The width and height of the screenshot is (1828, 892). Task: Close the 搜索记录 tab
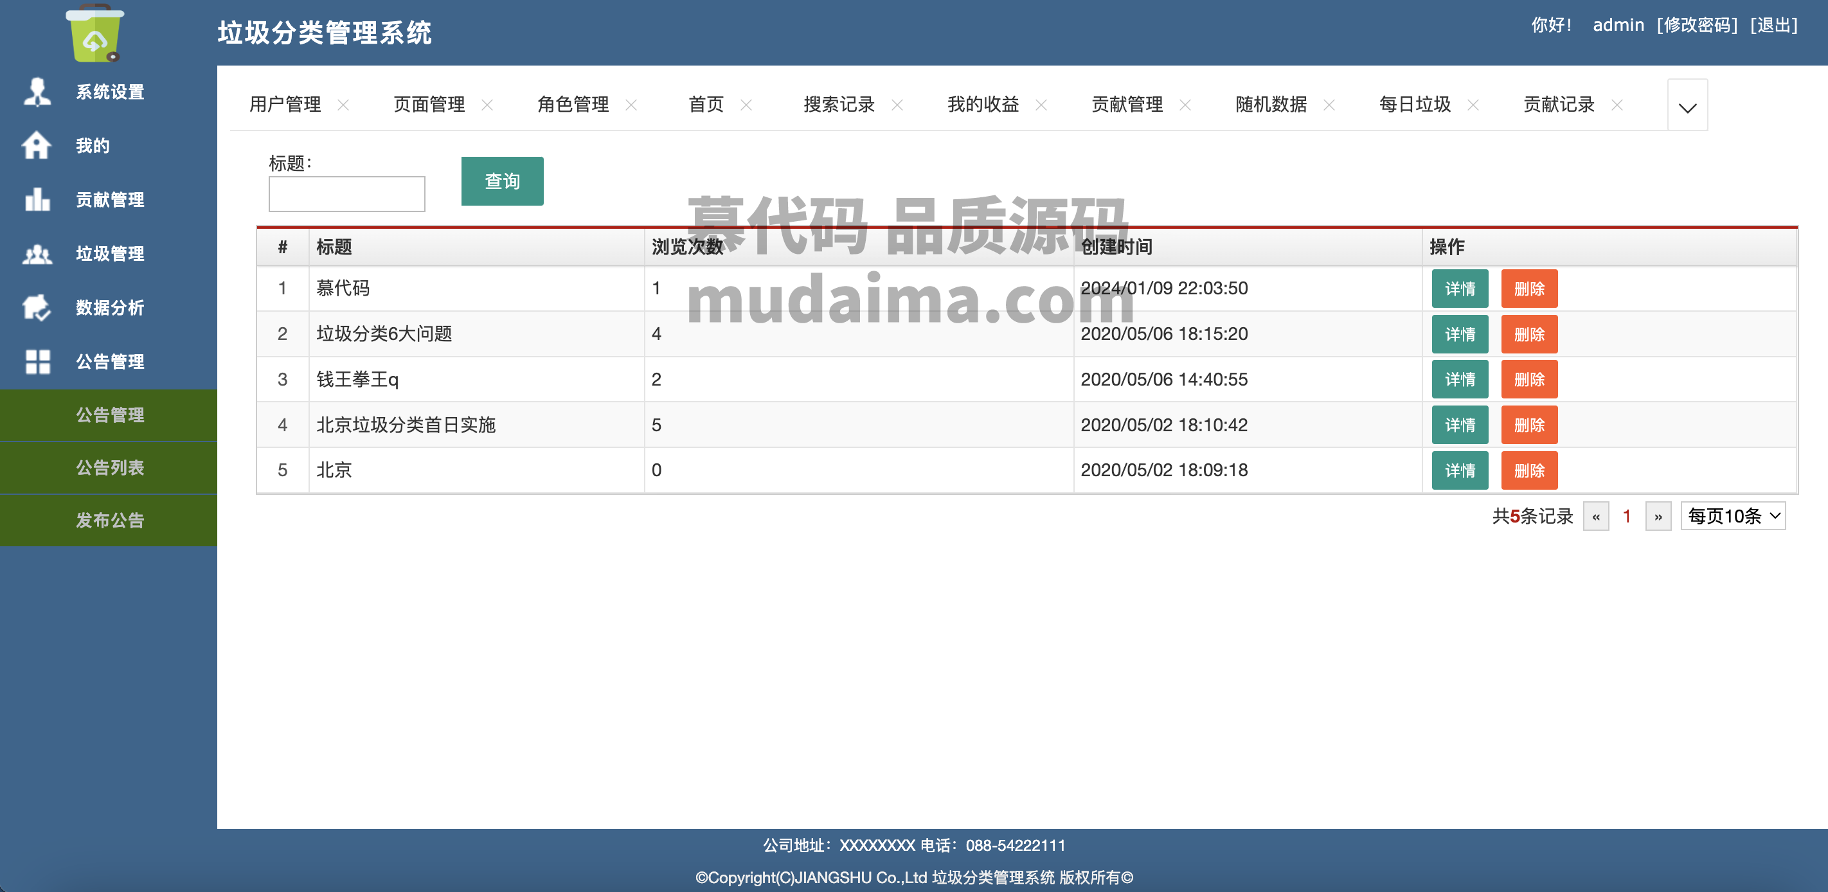coord(897,105)
